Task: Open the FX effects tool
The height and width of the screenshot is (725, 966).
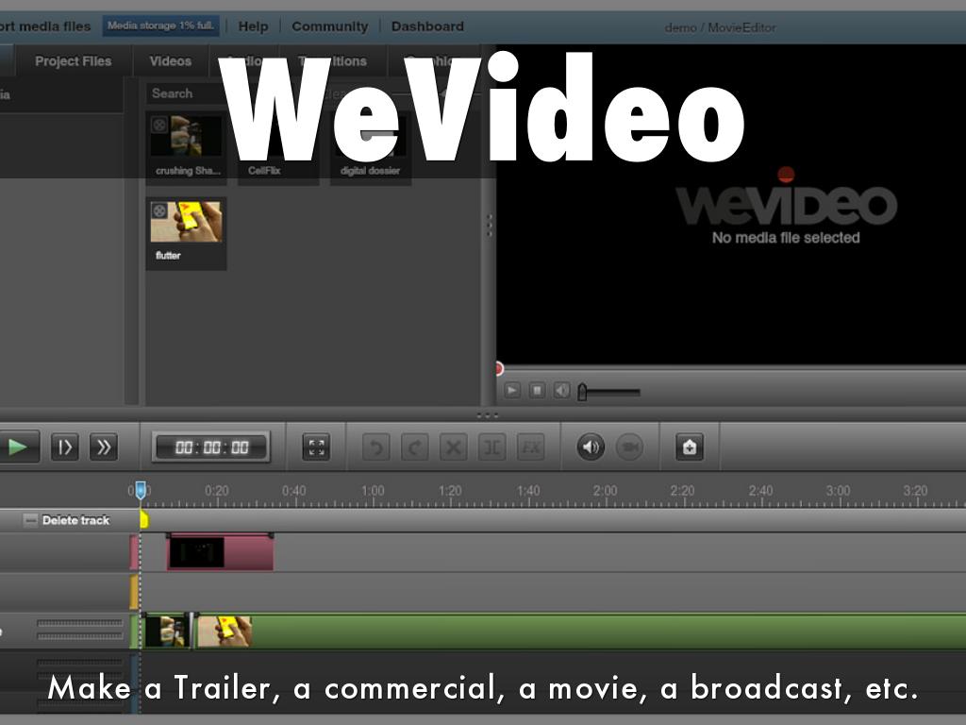Action: tap(531, 447)
